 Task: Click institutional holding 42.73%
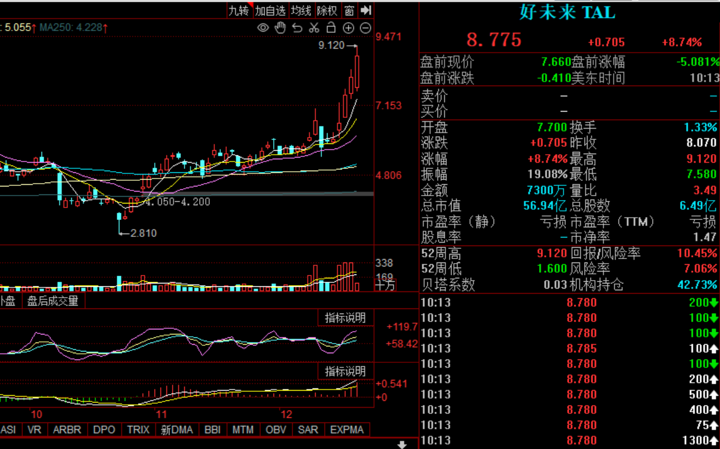click(x=697, y=284)
